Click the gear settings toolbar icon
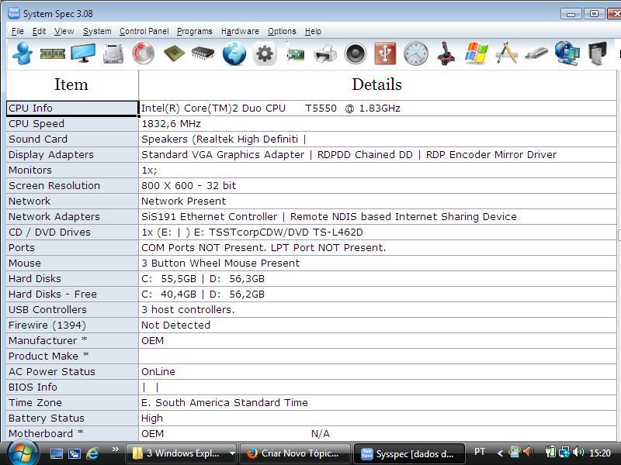This screenshot has height=465, width=621. point(264,53)
